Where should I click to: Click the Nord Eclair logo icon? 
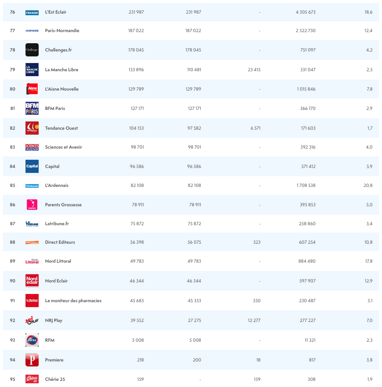pos(32,281)
